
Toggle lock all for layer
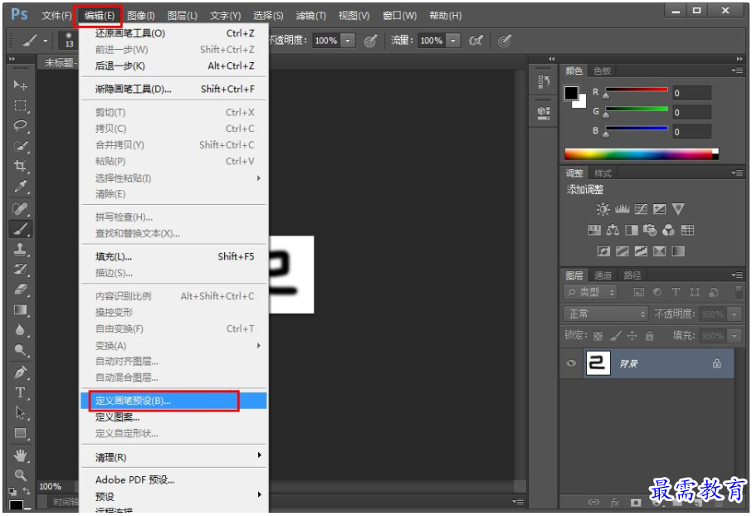tap(649, 336)
